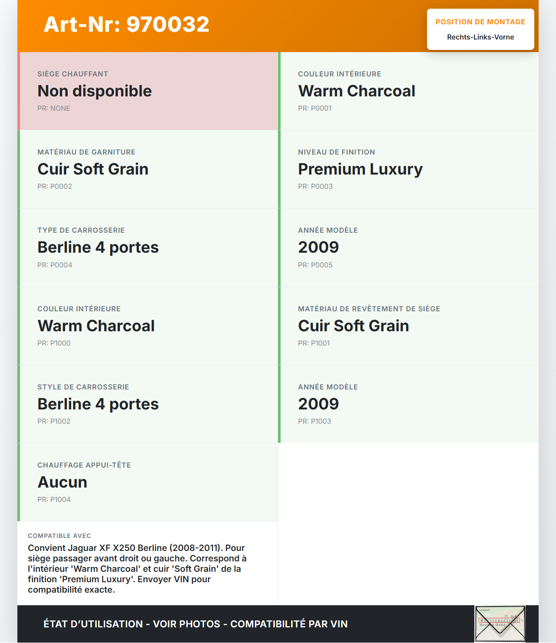Viewport: 556px width, 643px height.
Task: Click the Art-Nr: 970032 heading
Action: (126, 24)
